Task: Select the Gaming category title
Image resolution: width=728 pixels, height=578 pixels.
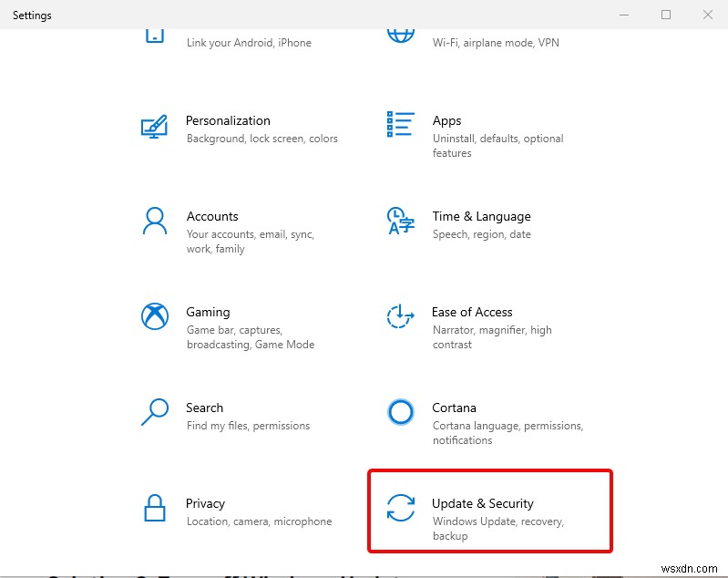Action: click(208, 312)
